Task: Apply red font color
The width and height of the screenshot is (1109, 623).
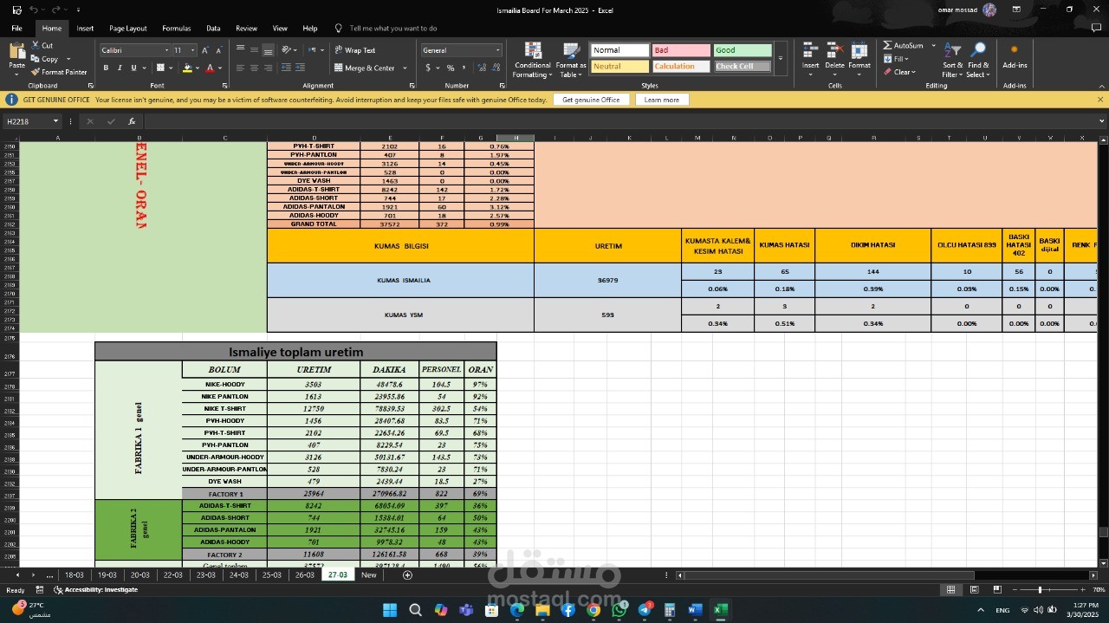Action: (x=210, y=68)
